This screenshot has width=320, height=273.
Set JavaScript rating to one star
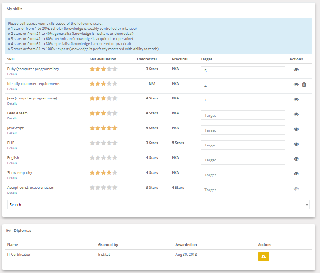92,128
